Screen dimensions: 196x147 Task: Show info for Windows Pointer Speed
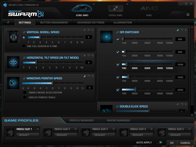pyautogui.click(x=93, y=76)
